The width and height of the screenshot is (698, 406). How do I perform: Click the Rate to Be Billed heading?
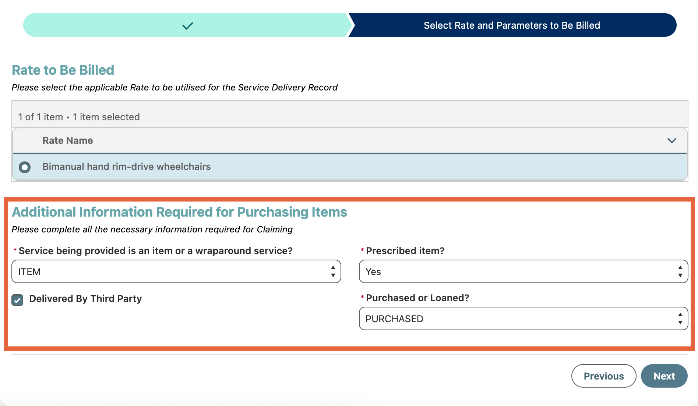63,70
